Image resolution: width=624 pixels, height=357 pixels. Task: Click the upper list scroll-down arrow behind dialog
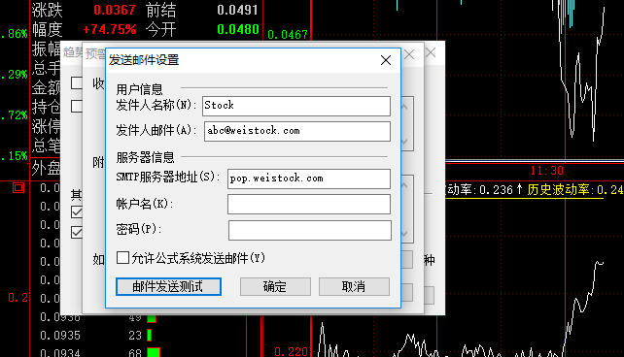tap(404, 142)
